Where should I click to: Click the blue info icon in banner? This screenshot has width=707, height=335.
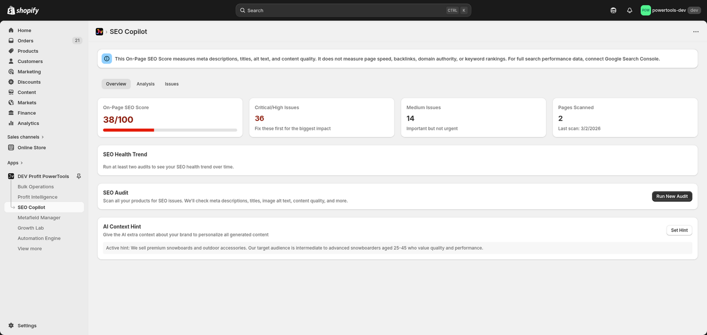click(107, 59)
